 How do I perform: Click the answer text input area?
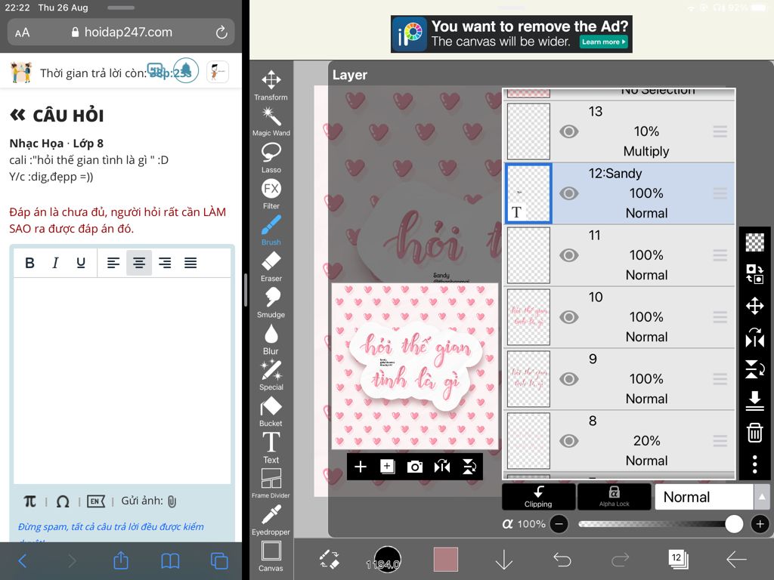point(122,381)
